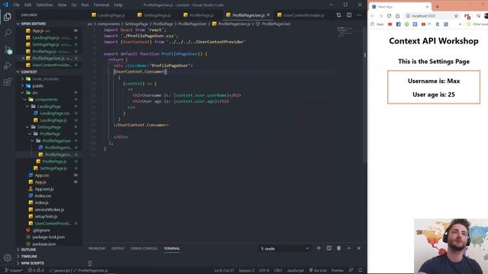
Task: Open the View menu
Action: coord(62,5)
